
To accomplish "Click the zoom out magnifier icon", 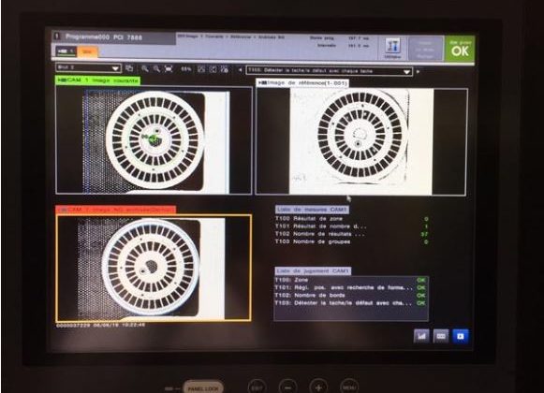I will click(156, 68).
